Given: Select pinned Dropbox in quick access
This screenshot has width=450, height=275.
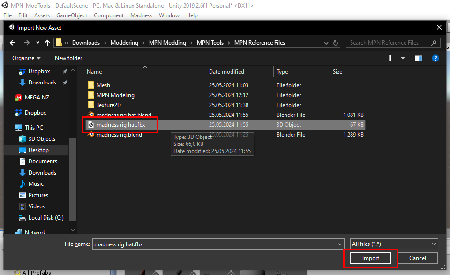Looking at the screenshot, I should [x=39, y=71].
